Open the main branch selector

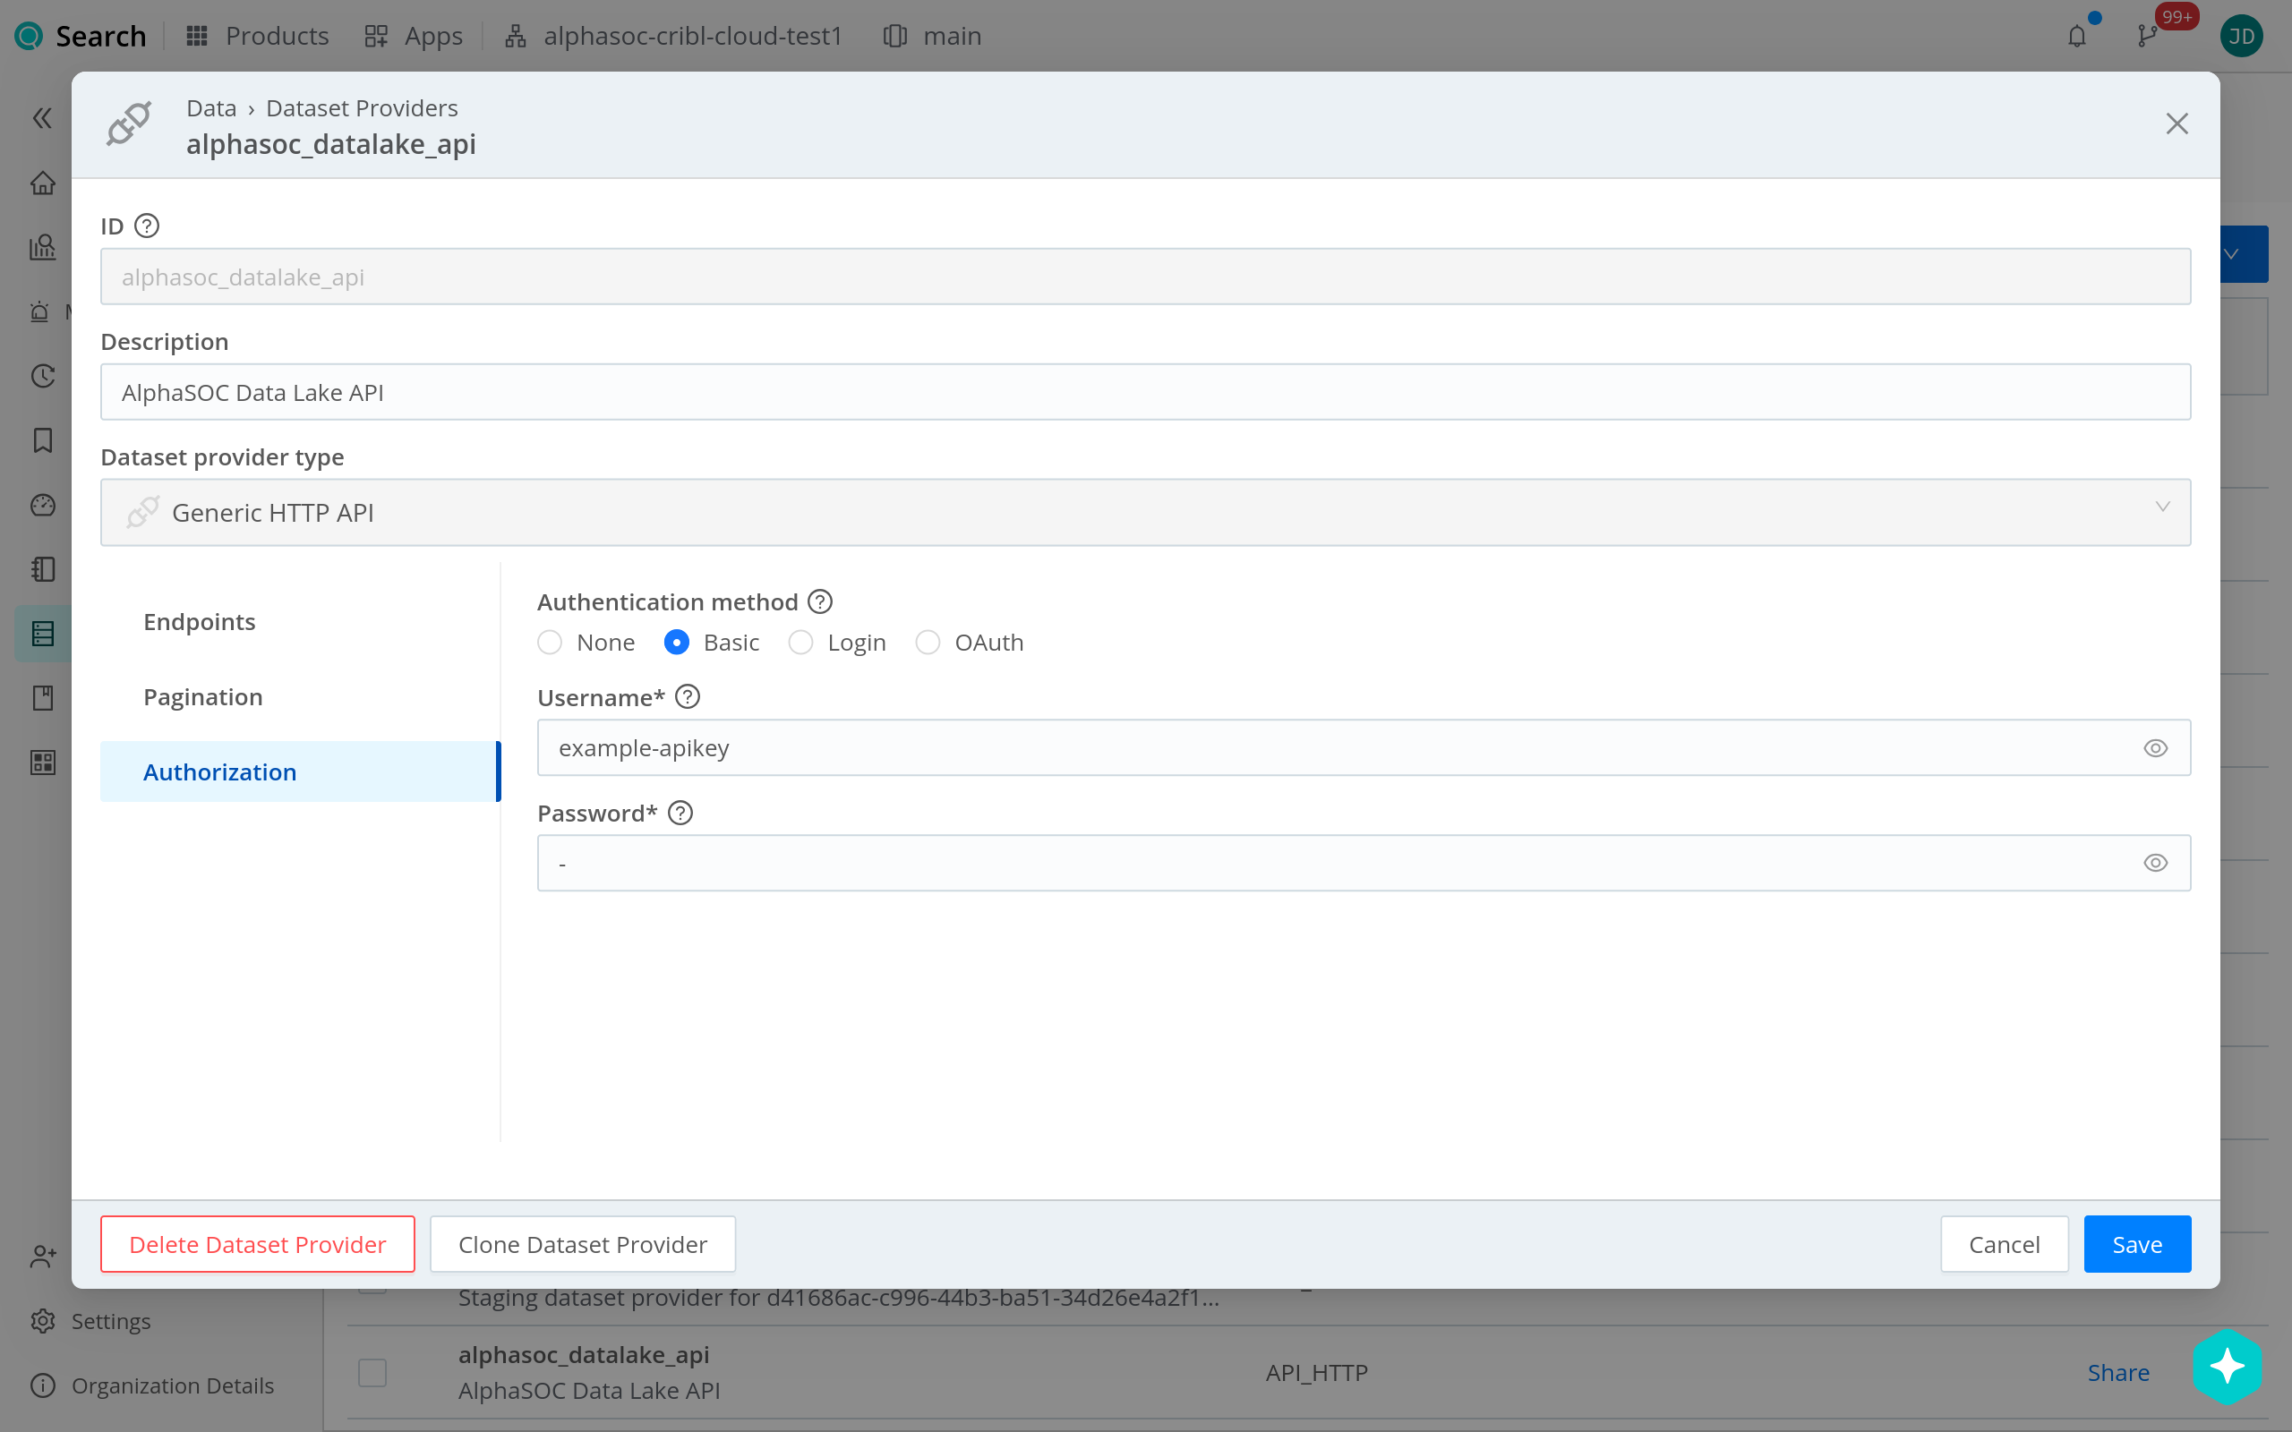pos(933,36)
